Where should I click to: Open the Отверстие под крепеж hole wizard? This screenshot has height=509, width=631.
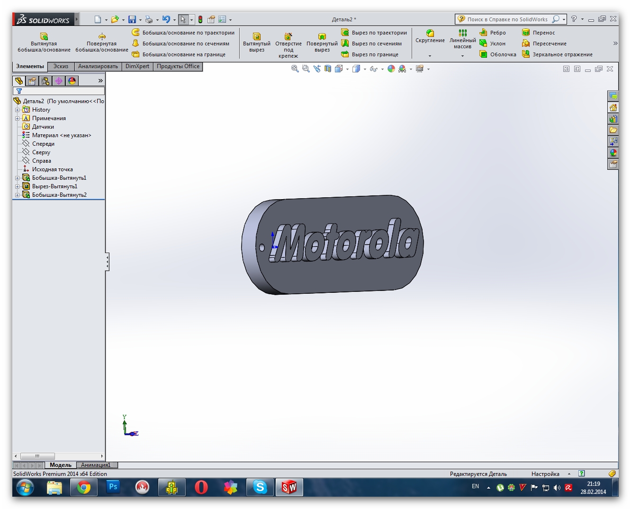point(288,45)
